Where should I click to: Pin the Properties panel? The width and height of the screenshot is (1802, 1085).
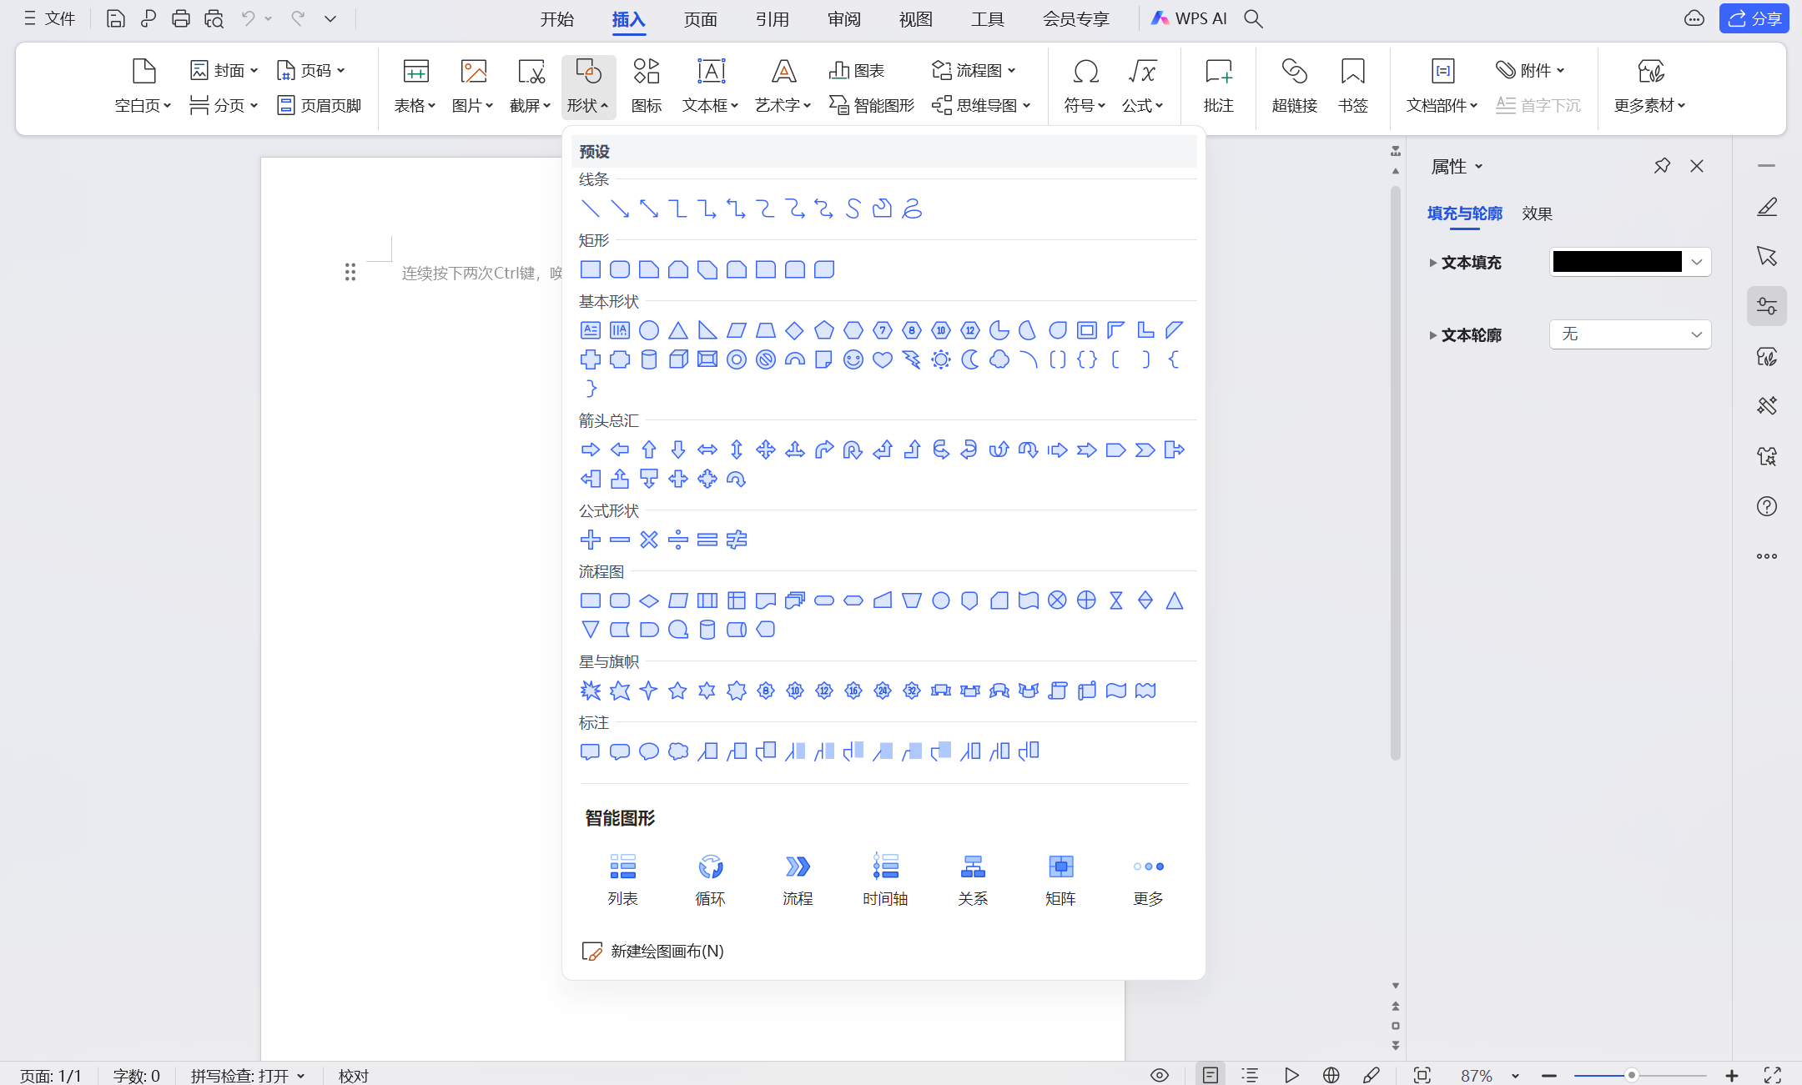point(1662,166)
